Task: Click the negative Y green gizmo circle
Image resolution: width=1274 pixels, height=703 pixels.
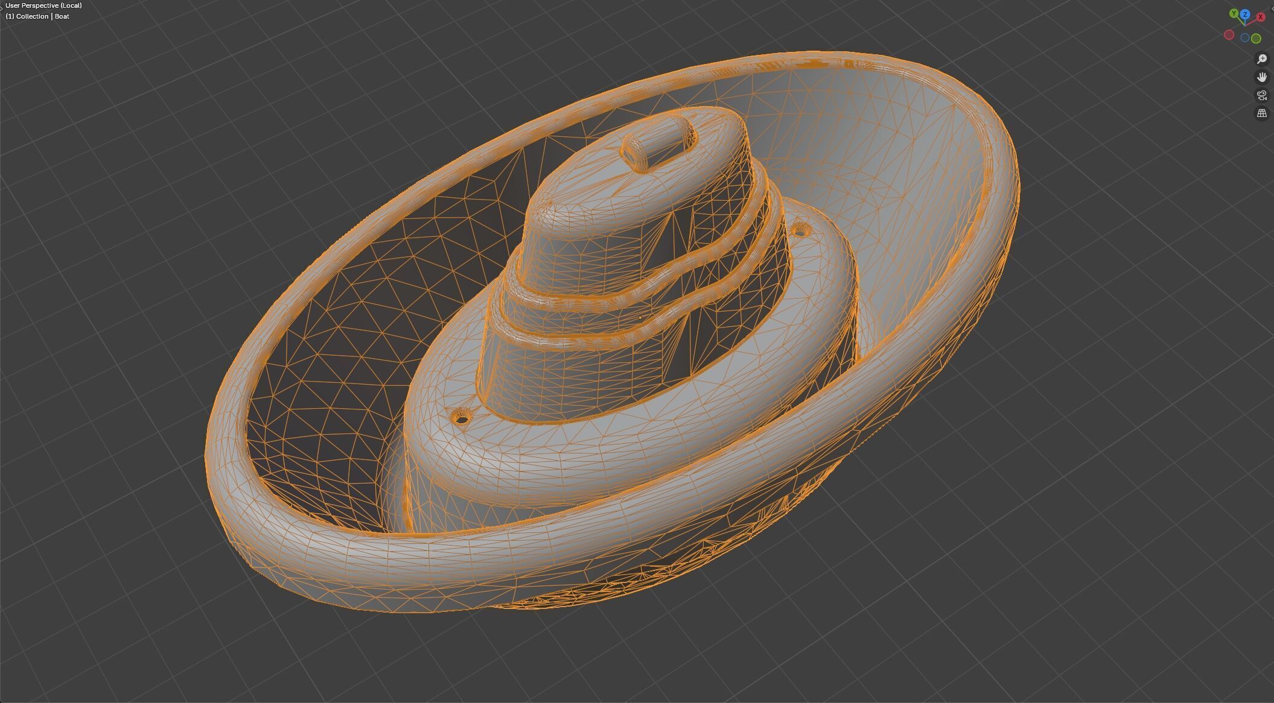Action: pos(1256,39)
